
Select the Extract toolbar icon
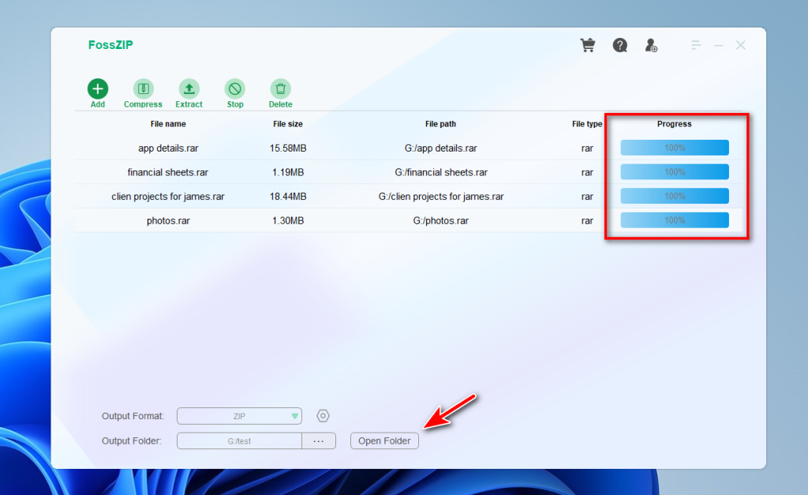coord(189,89)
